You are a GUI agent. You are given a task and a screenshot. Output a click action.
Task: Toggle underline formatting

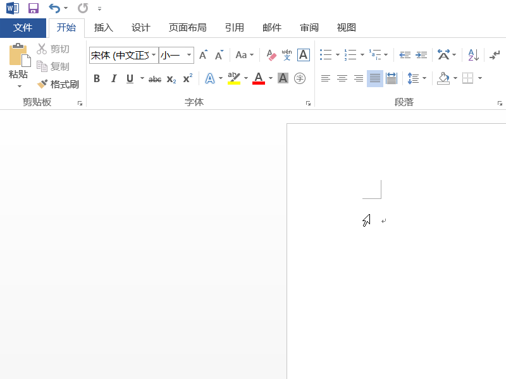click(x=130, y=78)
